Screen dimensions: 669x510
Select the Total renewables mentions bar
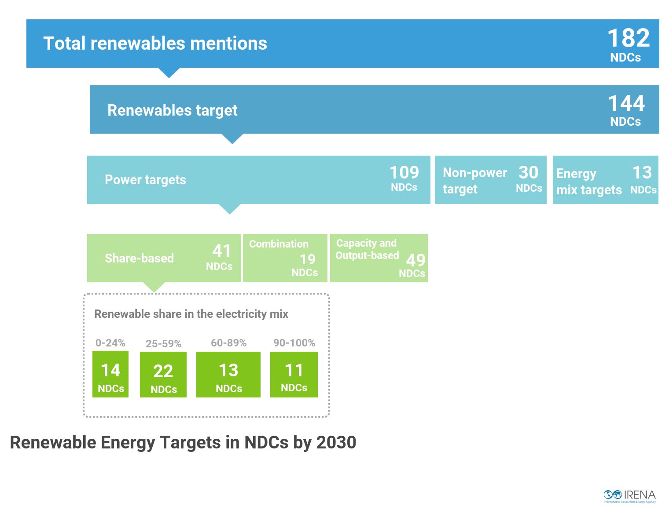click(x=343, y=44)
